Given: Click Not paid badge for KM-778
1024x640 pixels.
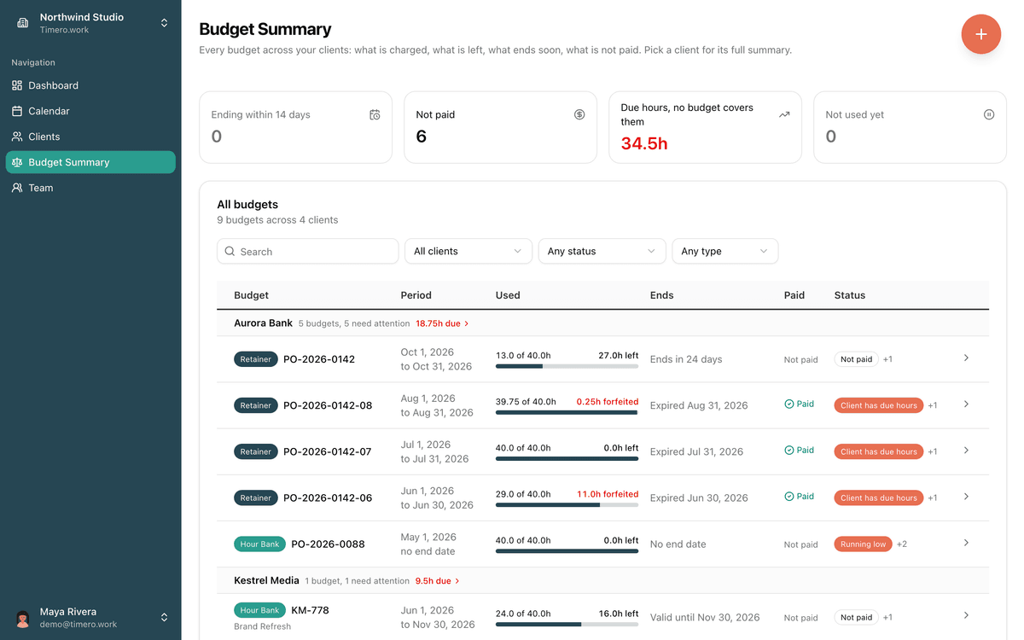Looking at the screenshot, I should [x=857, y=617].
